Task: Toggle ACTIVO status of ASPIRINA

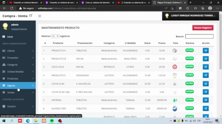Action: click(189, 100)
